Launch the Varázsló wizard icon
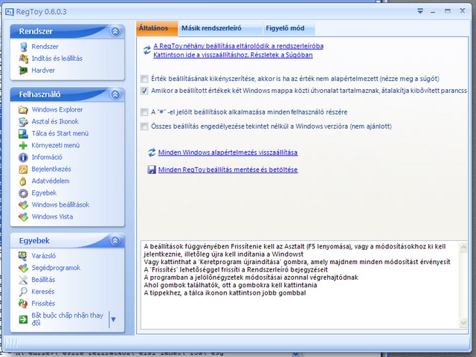Screen dimensions: 476x357 23,256
